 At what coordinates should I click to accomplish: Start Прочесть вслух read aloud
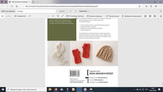coord(113,16)
